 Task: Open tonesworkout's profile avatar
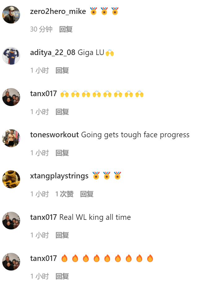(11, 138)
